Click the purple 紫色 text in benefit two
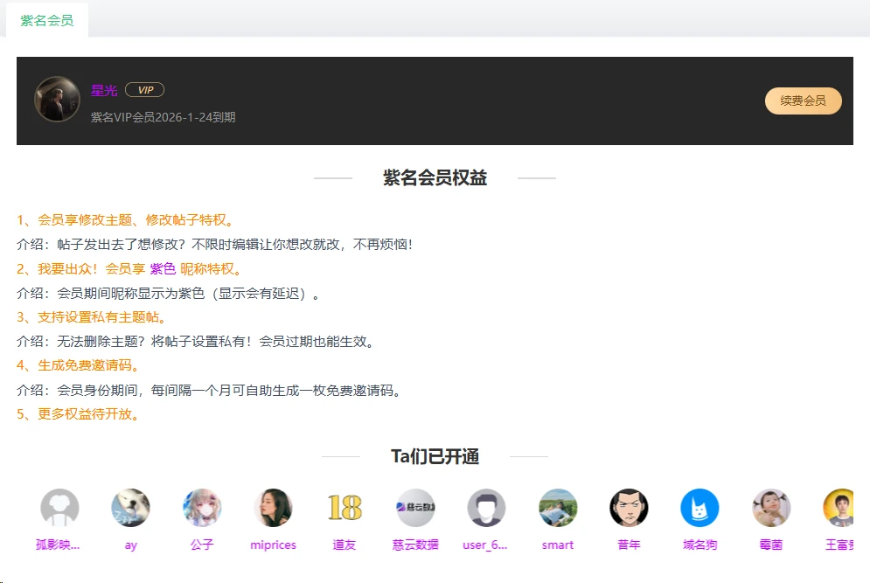Screen dimensions: 870x583 (163, 268)
